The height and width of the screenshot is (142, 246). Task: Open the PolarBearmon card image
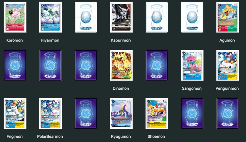click(x=50, y=113)
